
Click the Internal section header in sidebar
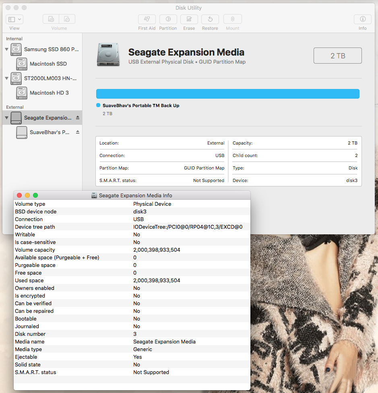point(14,39)
